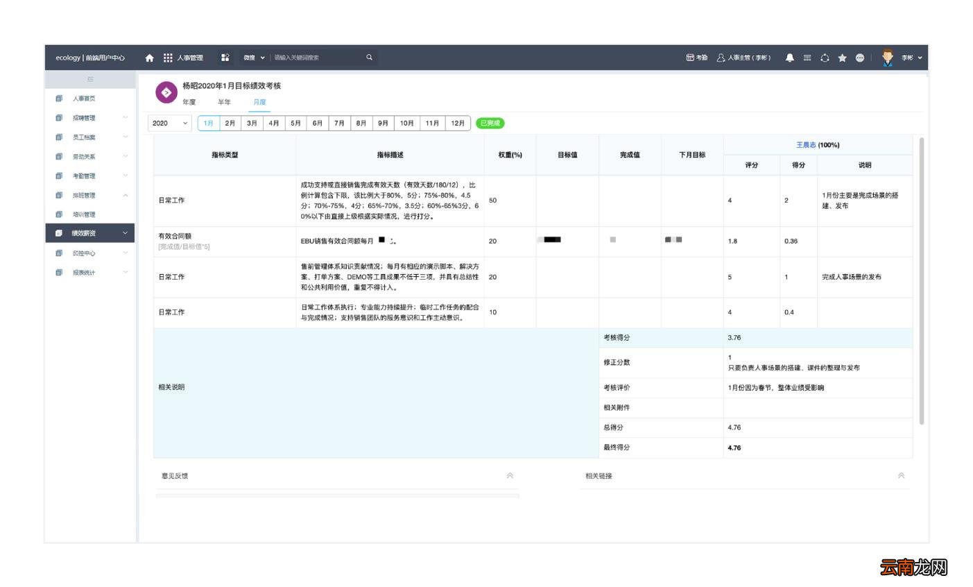Switch to the 年度 tab
973x587 pixels.
click(189, 102)
